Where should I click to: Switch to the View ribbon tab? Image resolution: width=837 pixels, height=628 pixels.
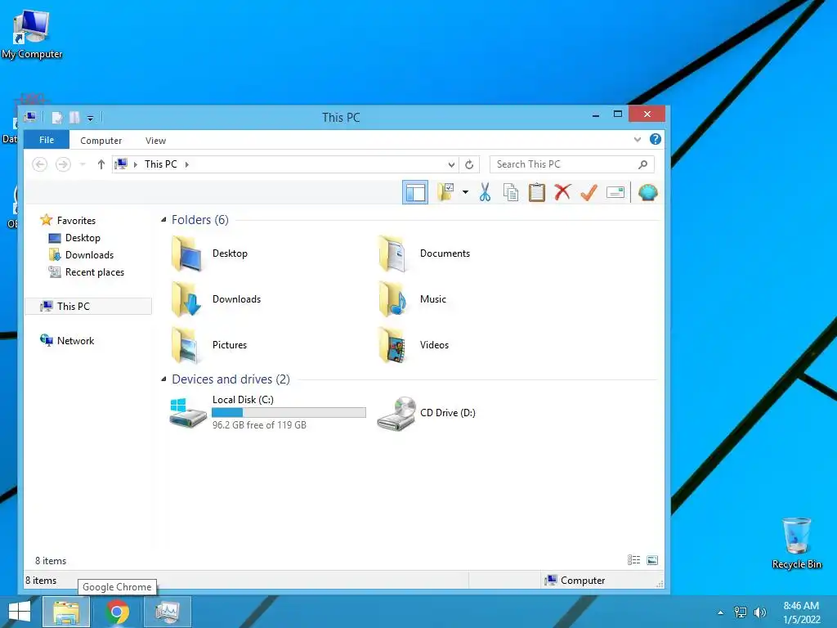coord(155,141)
